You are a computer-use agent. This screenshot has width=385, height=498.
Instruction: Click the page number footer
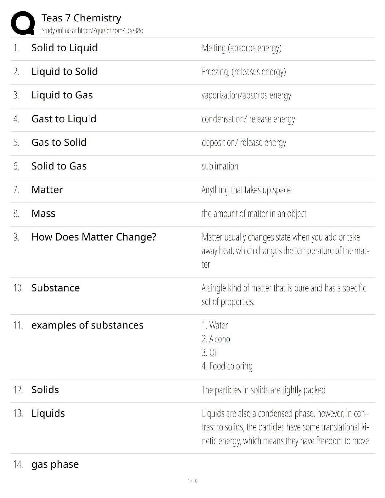192,481
